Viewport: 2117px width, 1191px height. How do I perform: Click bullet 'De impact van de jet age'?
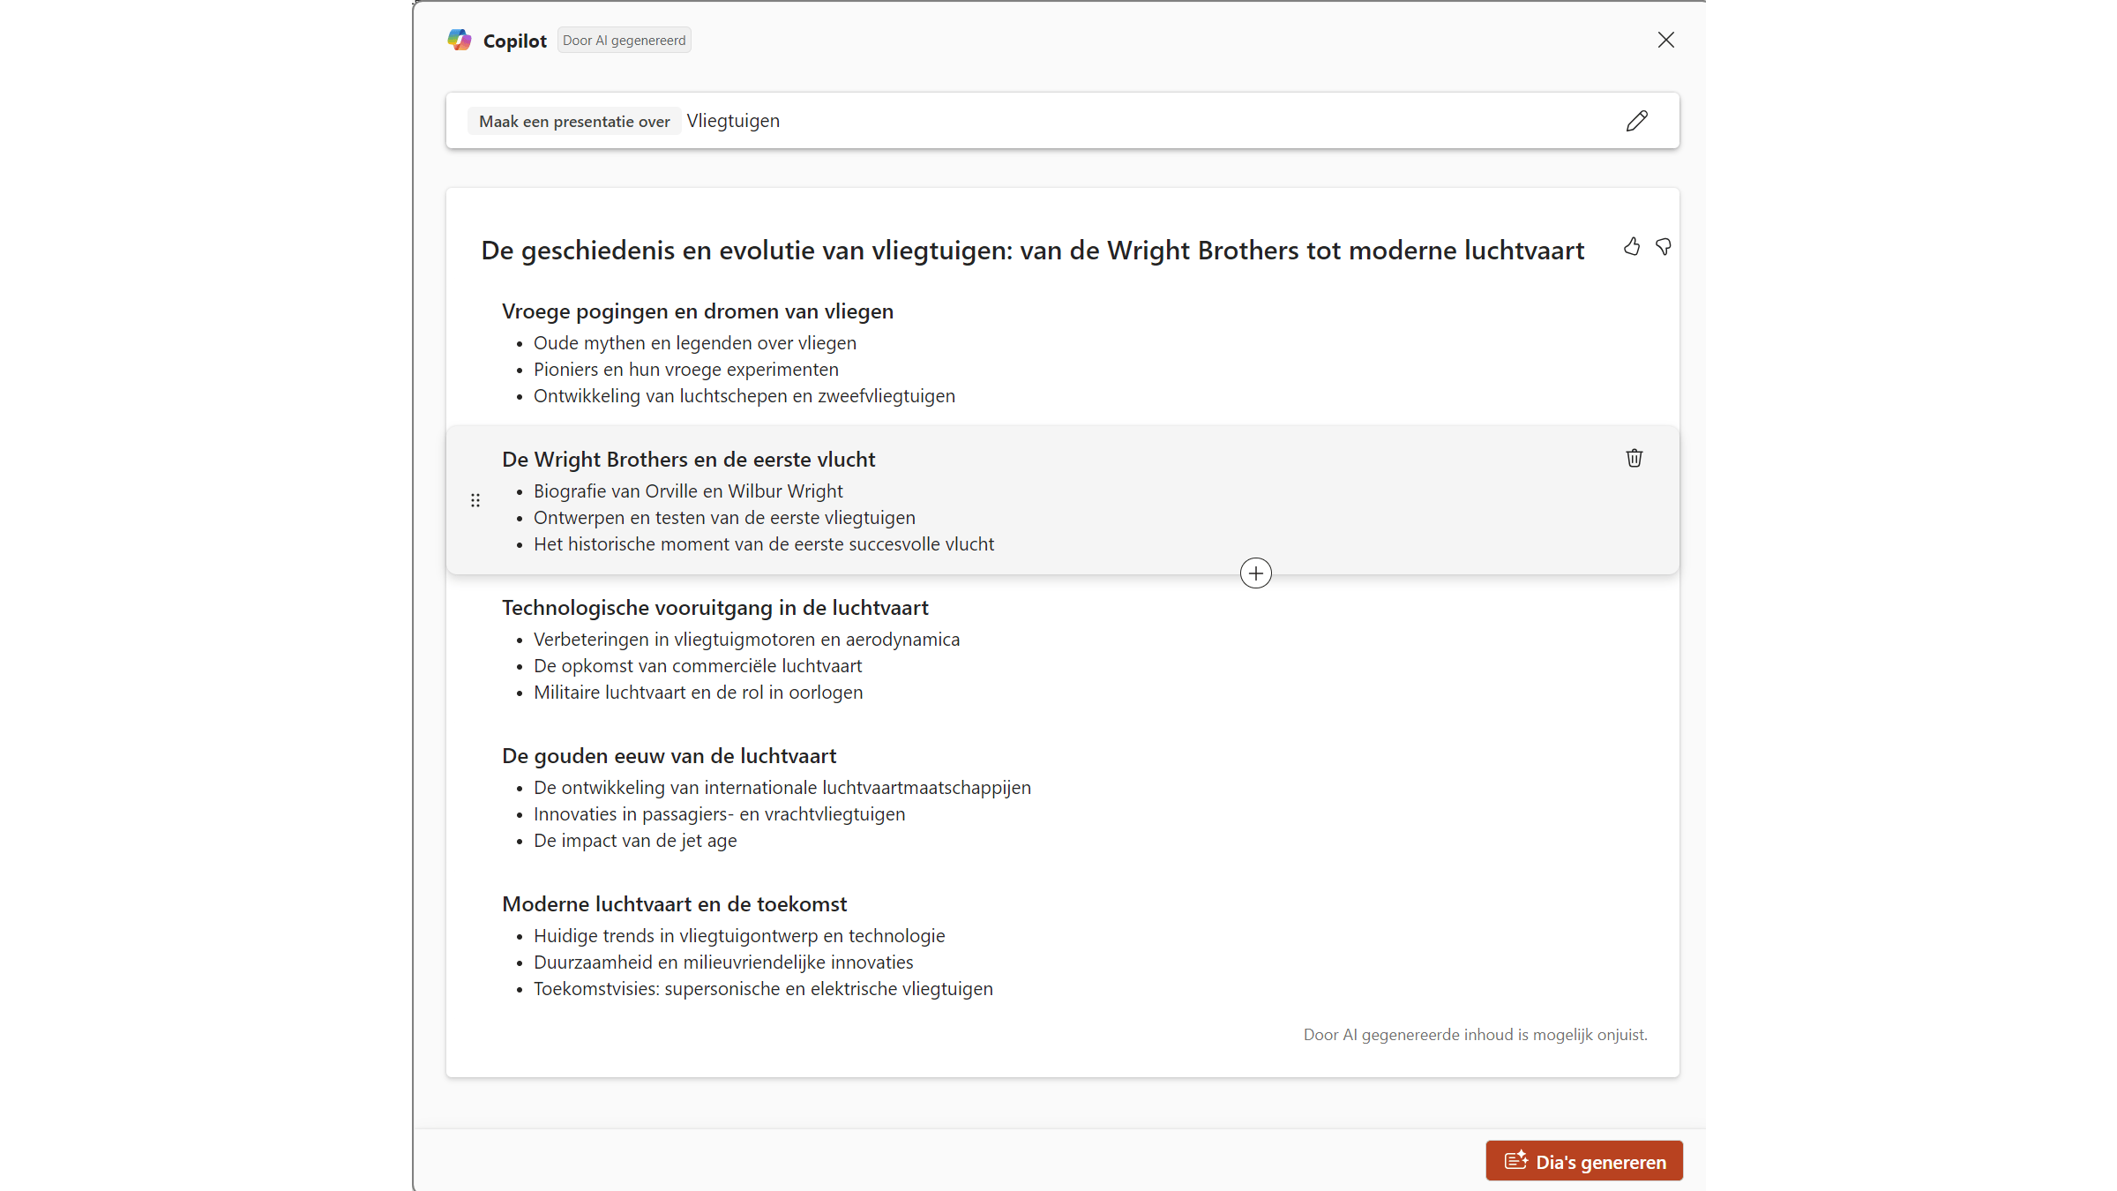(635, 841)
